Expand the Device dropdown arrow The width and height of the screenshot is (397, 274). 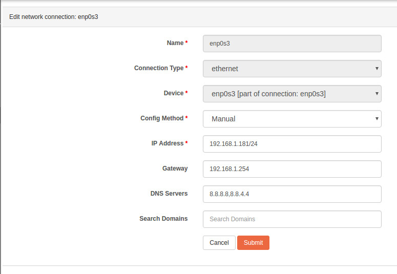tap(377, 94)
